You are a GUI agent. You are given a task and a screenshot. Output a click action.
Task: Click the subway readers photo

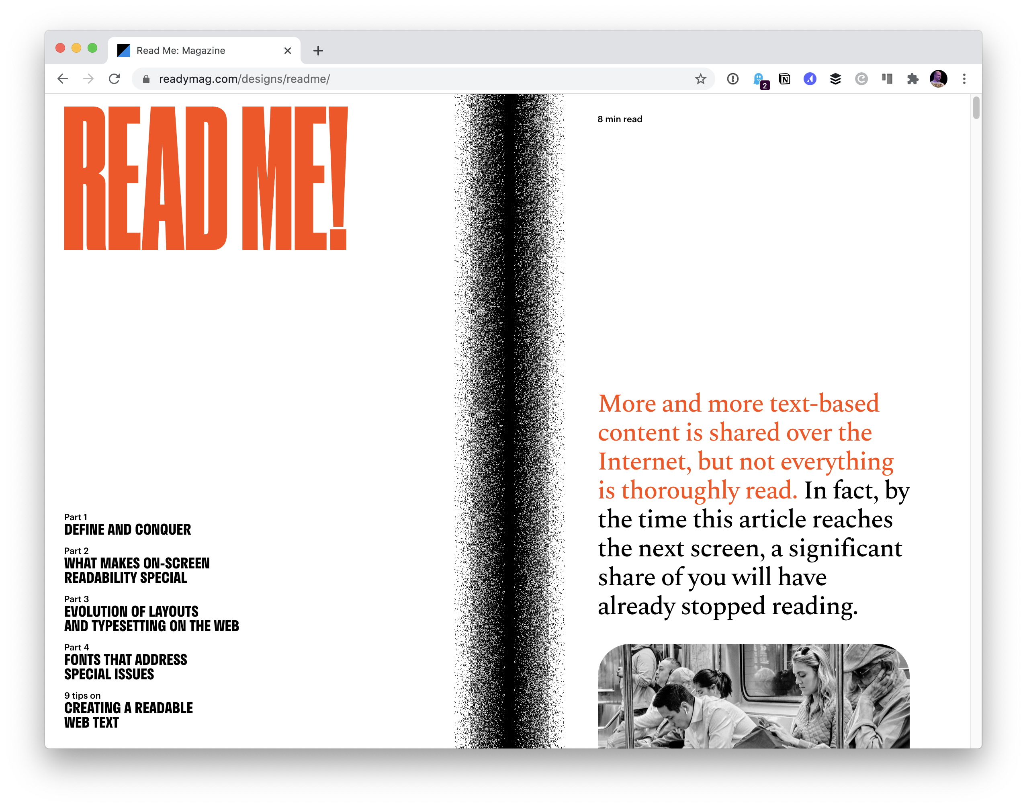click(x=753, y=695)
